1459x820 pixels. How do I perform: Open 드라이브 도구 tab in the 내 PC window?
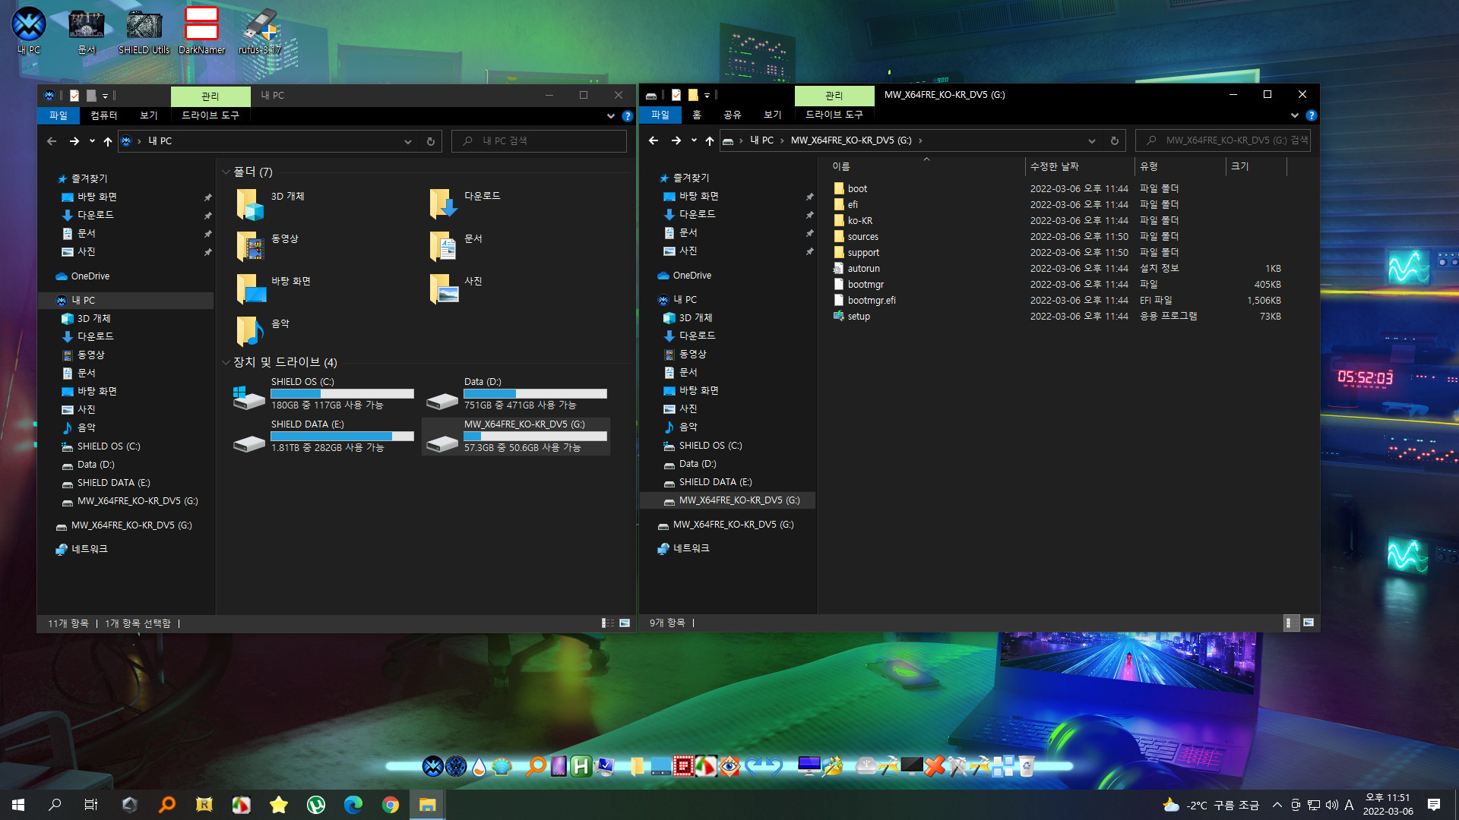click(x=210, y=115)
